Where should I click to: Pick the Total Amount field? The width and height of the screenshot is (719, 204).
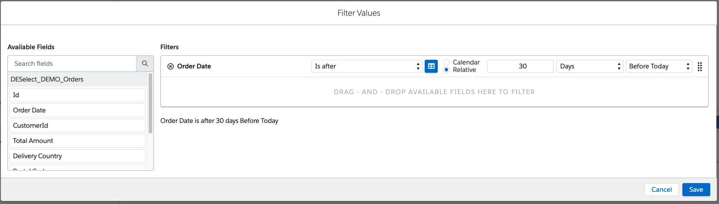coord(77,141)
